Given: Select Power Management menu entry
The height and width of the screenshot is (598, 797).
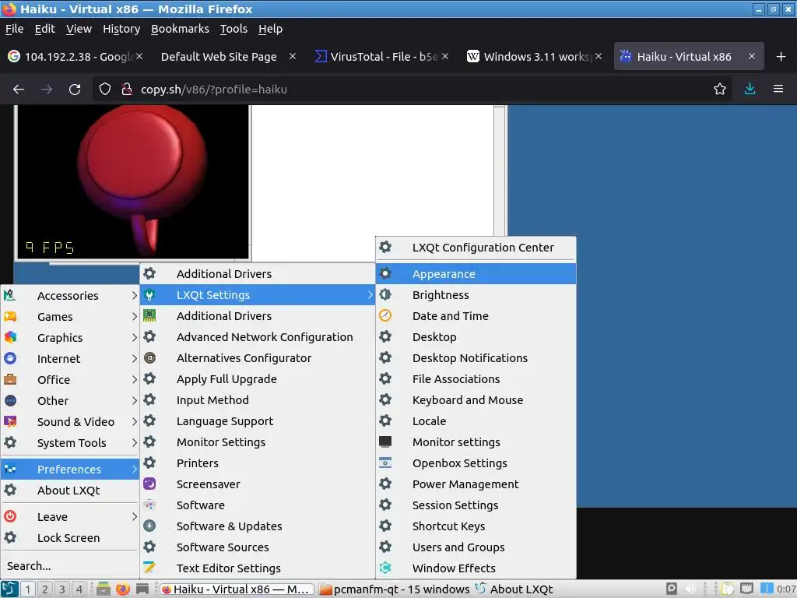Looking at the screenshot, I should 476,484.
